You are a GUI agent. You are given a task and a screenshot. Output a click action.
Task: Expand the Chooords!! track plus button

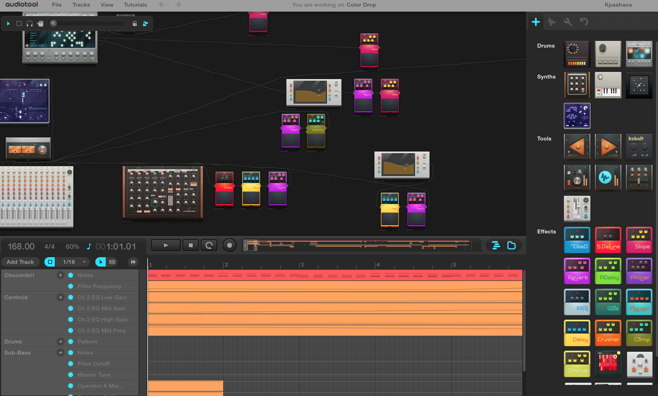point(60,275)
